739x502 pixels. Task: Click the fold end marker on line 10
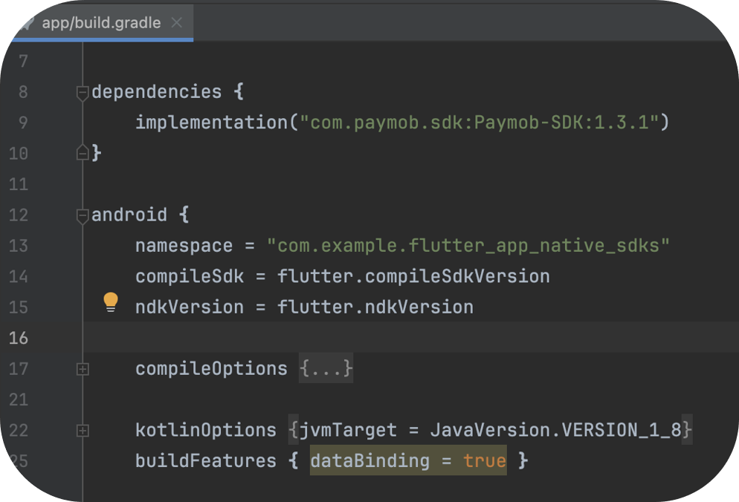[83, 153]
